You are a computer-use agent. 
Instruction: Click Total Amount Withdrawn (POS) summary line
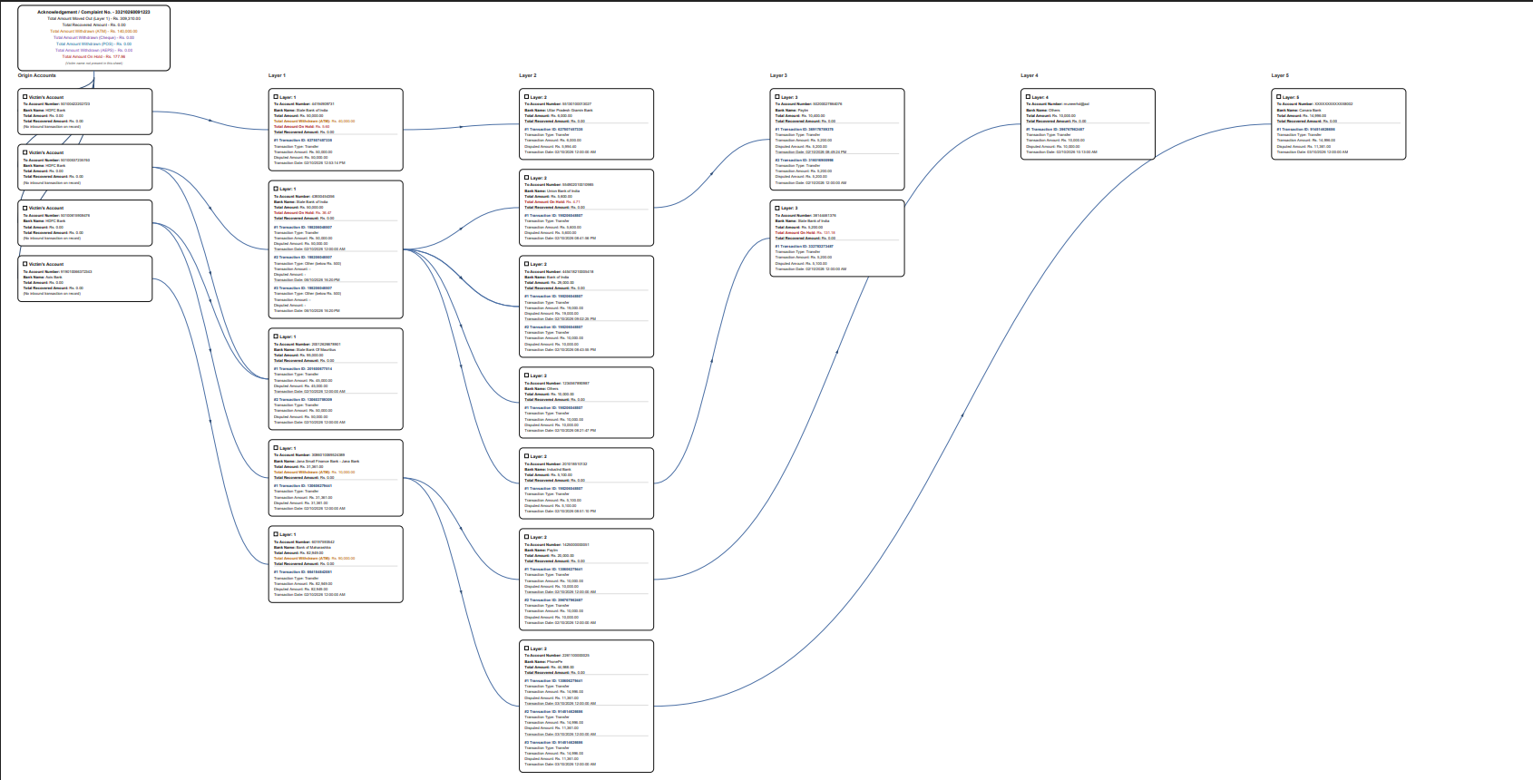pos(94,44)
